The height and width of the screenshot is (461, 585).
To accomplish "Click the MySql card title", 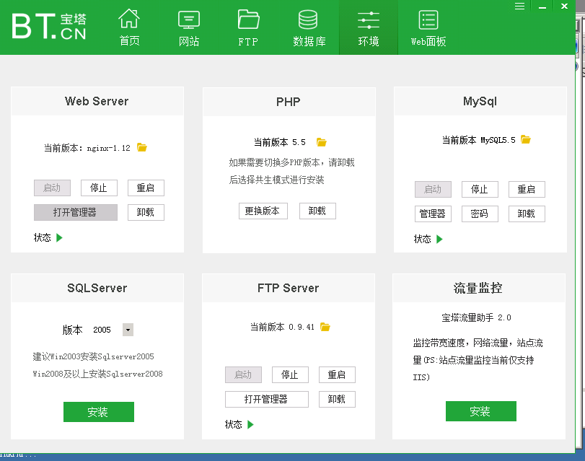I will pos(480,101).
